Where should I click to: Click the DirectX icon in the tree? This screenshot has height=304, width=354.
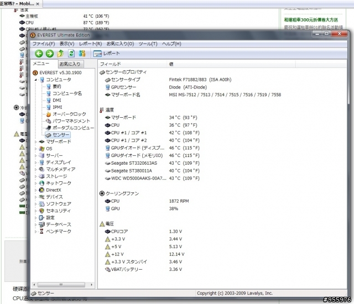click(41, 190)
